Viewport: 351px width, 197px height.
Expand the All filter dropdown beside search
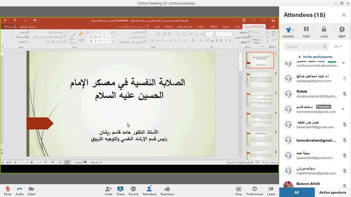tap(338, 47)
